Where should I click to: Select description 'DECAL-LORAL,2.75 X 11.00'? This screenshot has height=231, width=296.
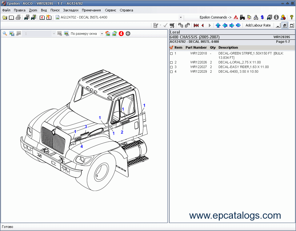coord(240,63)
